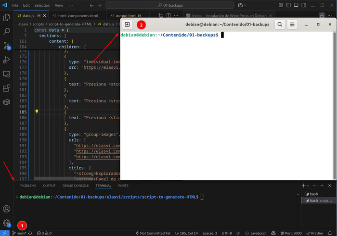Open errors and warnings count in status bar
The height and width of the screenshot is (236, 337).
[x=44, y=233]
